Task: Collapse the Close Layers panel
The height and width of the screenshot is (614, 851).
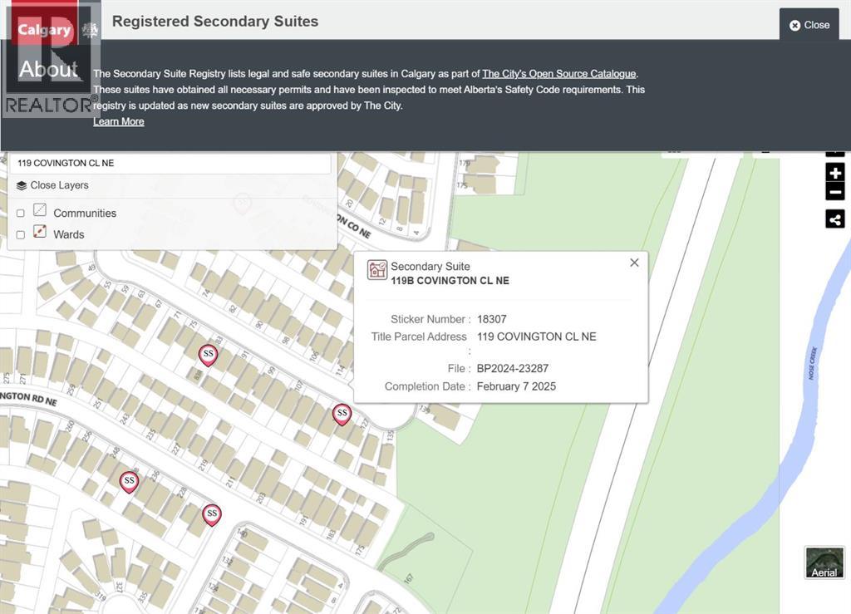Action: click(x=52, y=185)
